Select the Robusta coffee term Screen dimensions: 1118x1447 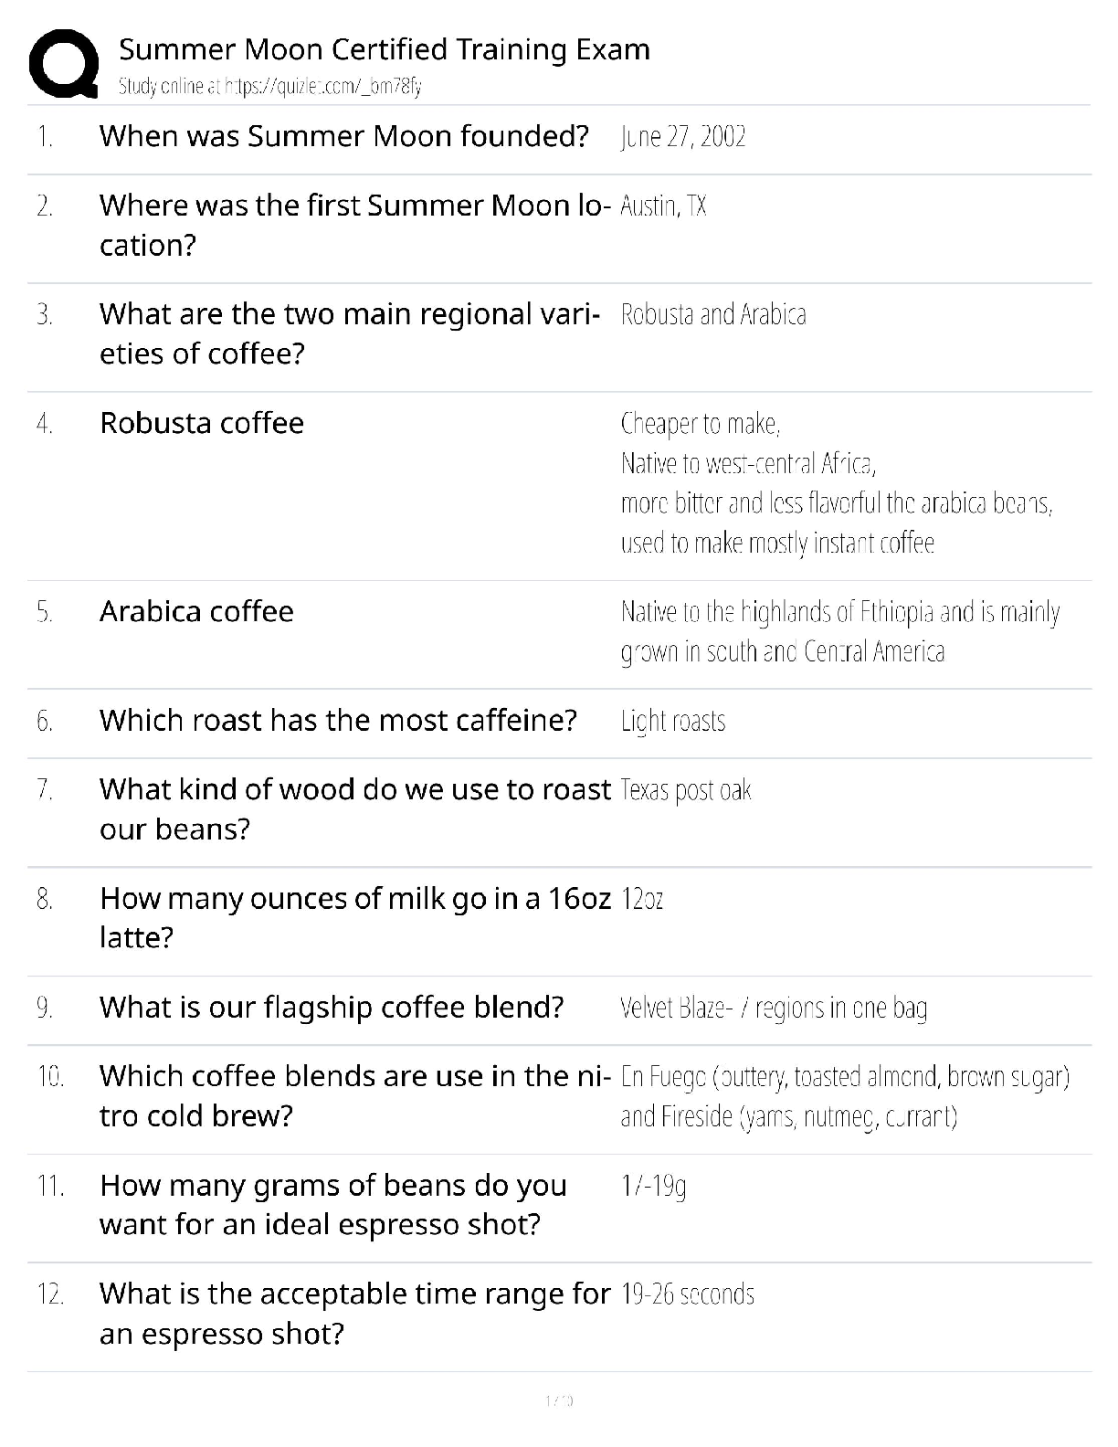[x=202, y=423]
